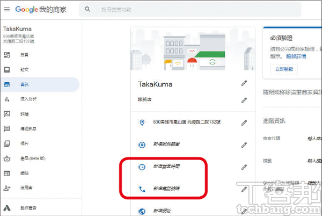Click 關閉或移除這筆商家資訊
The image size is (322, 216).
coord(292,92)
